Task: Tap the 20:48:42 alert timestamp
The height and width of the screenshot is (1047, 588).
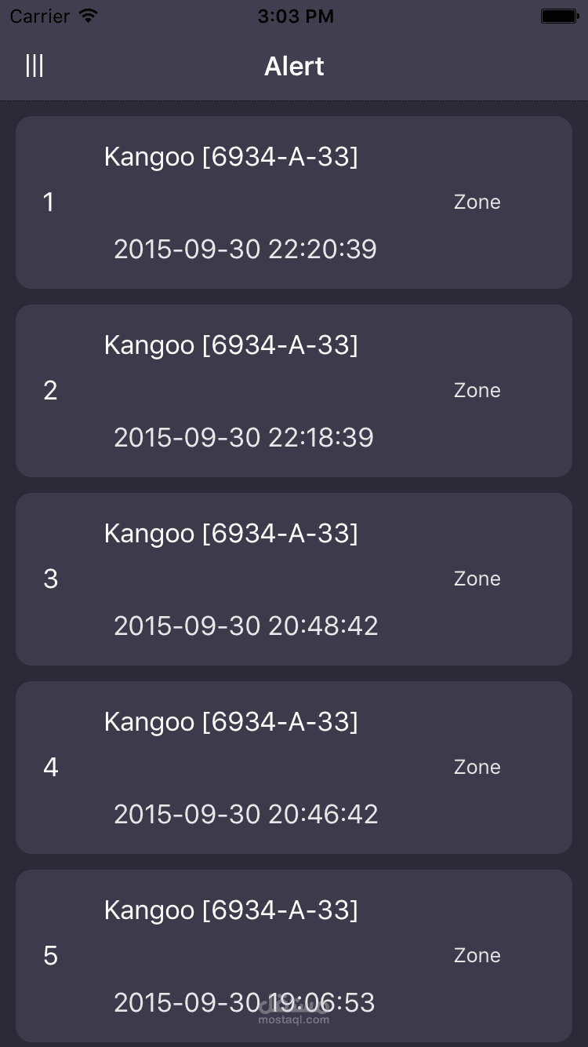Action: [246, 626]
